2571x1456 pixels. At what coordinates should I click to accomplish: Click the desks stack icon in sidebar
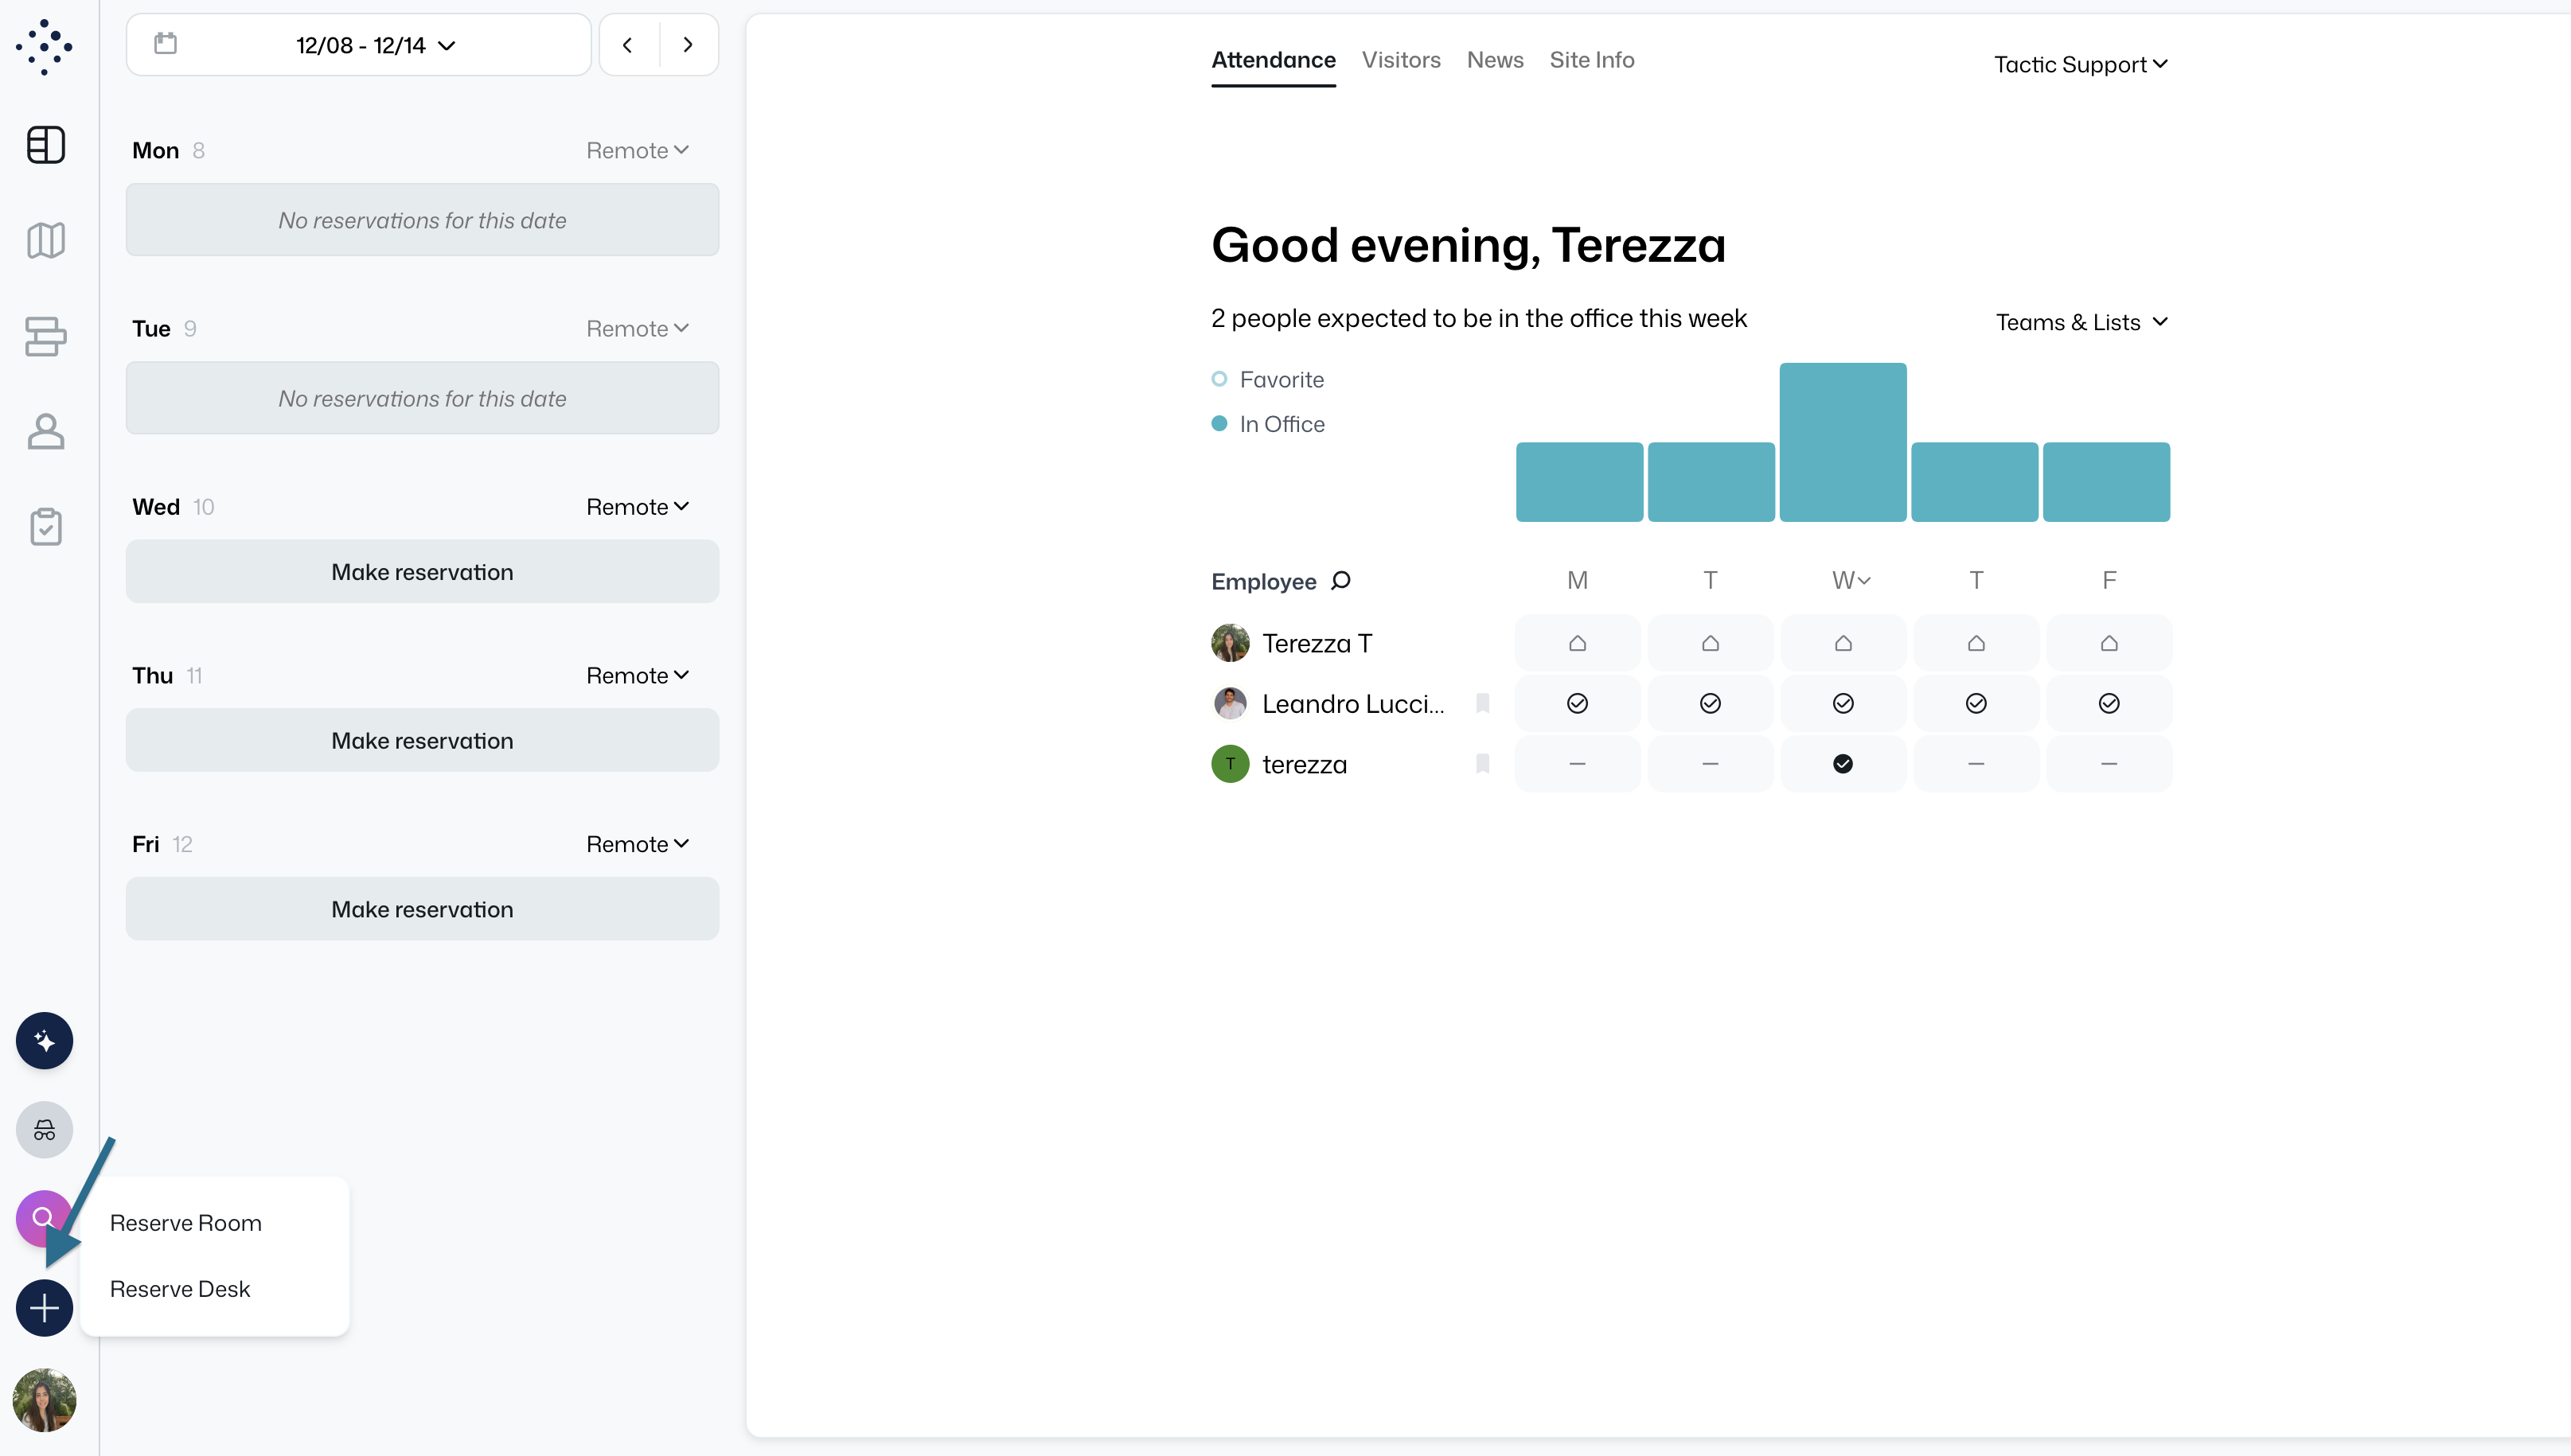tap(45, 336)
